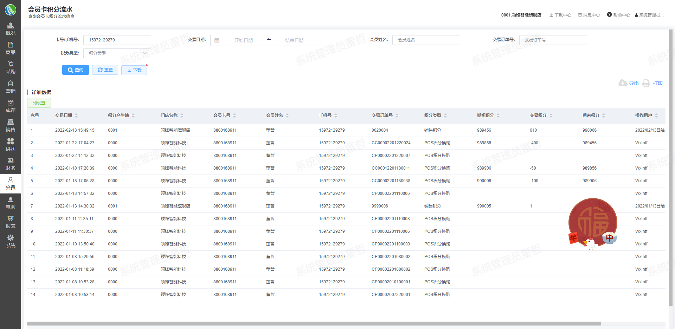
Task: Open 消息中心 in top menu
Action: 589,15
